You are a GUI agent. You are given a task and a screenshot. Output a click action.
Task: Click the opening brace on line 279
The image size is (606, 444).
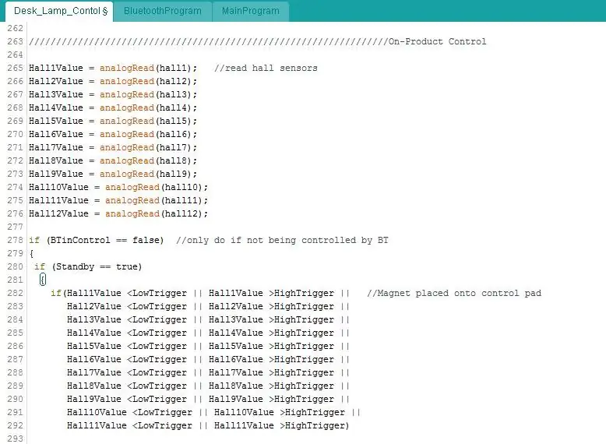coord(31,253)
